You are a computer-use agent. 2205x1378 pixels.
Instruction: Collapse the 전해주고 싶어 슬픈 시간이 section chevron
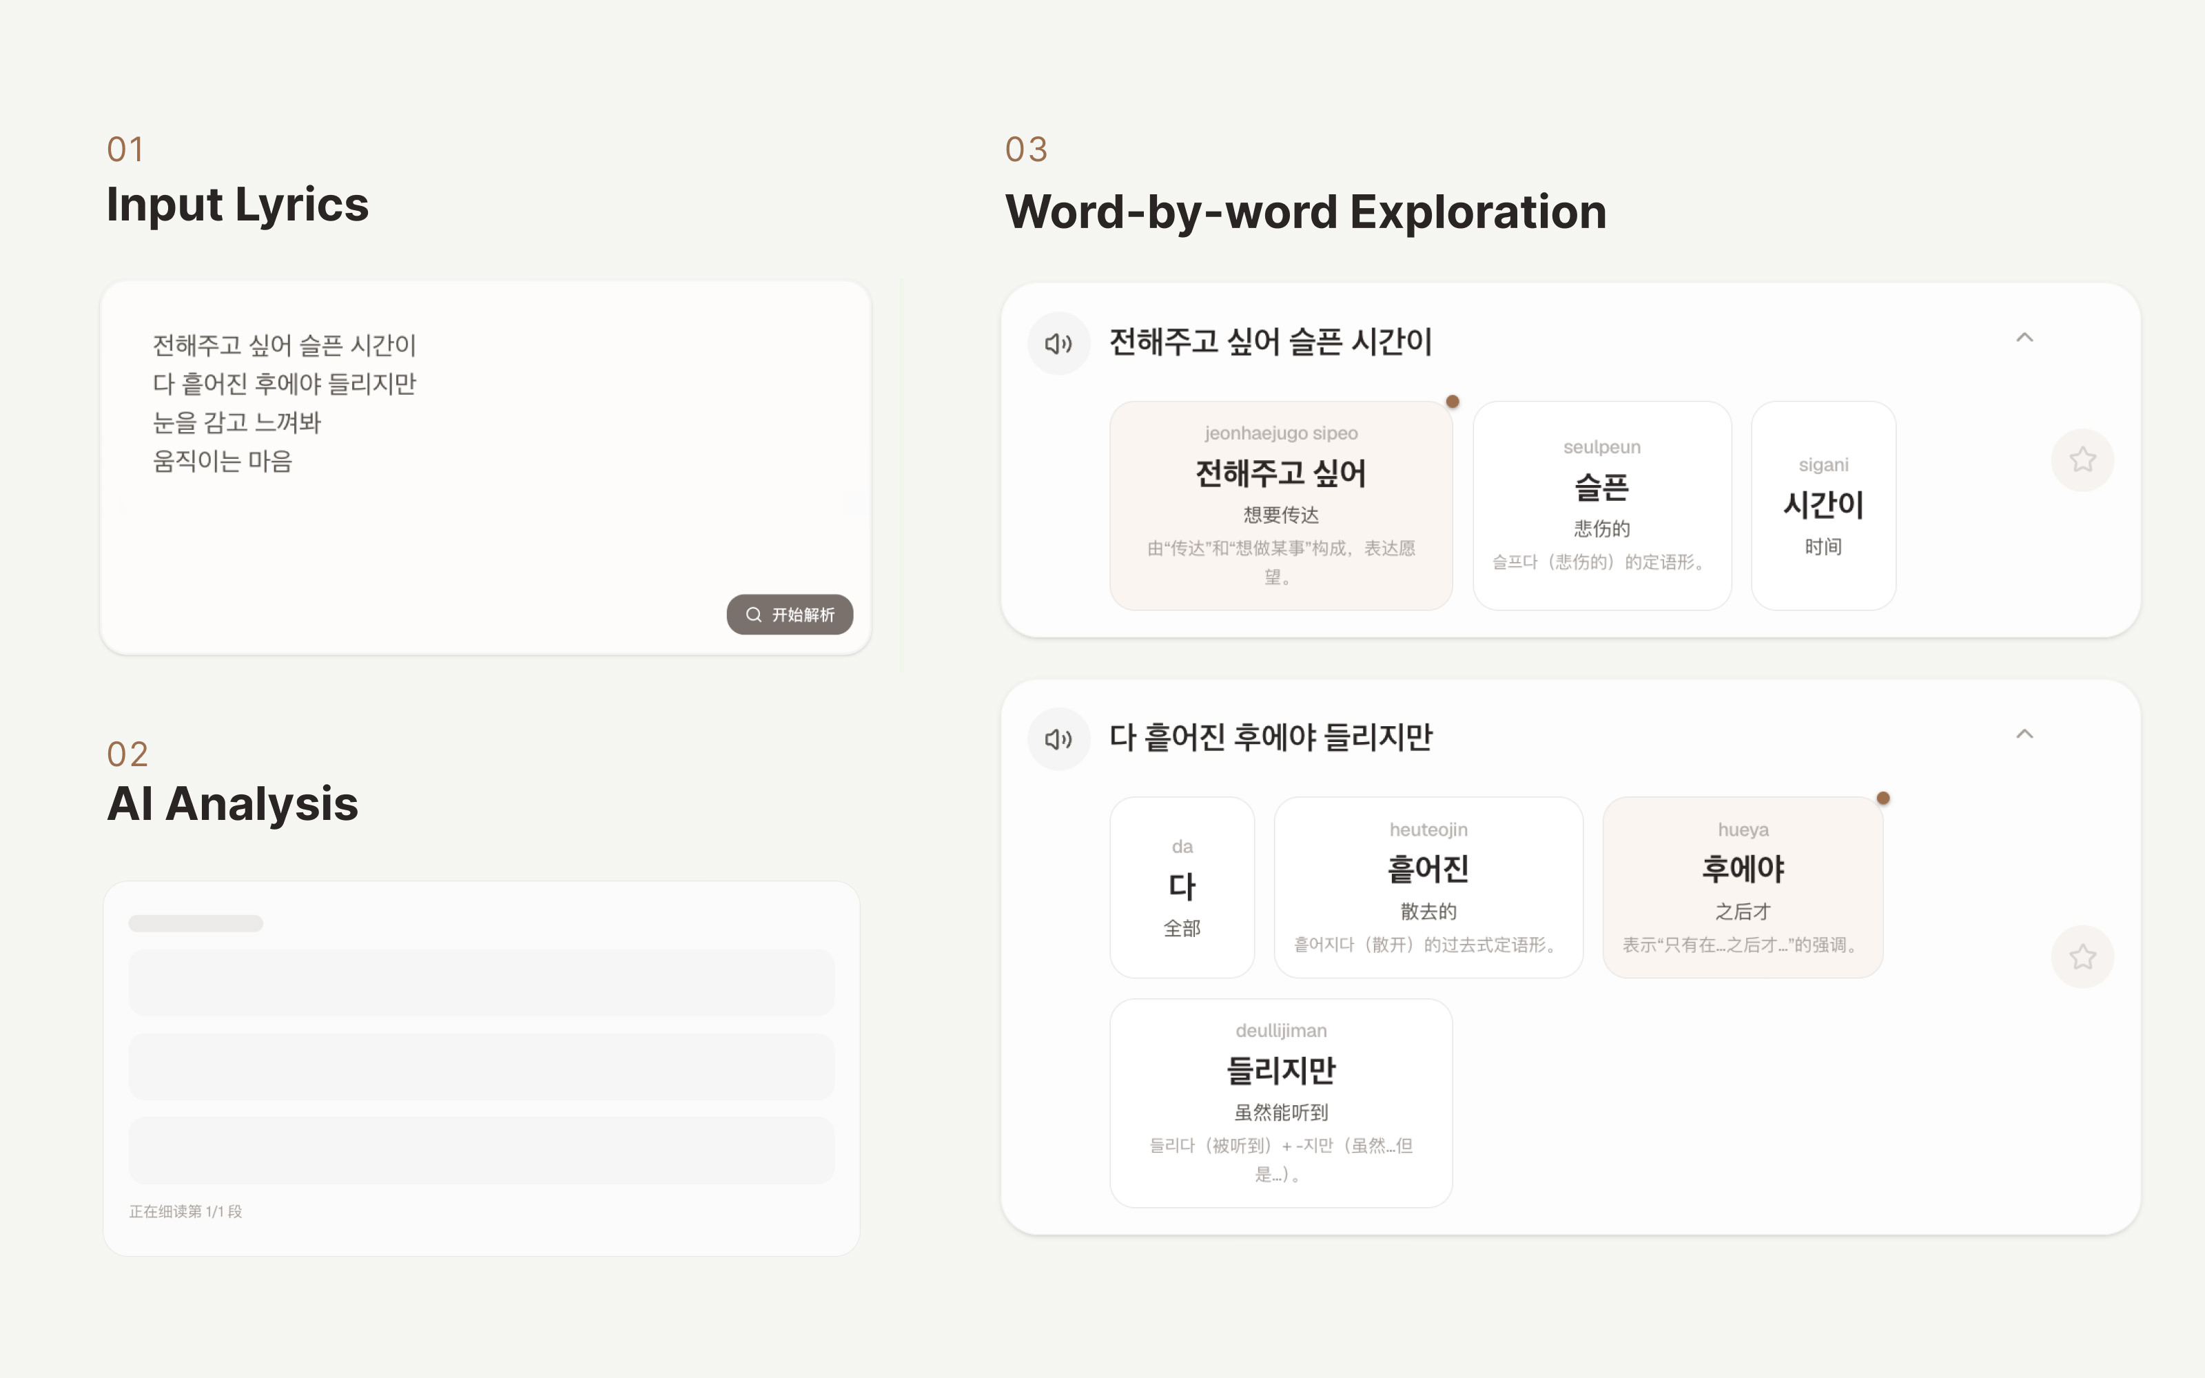coord(2024,338)
